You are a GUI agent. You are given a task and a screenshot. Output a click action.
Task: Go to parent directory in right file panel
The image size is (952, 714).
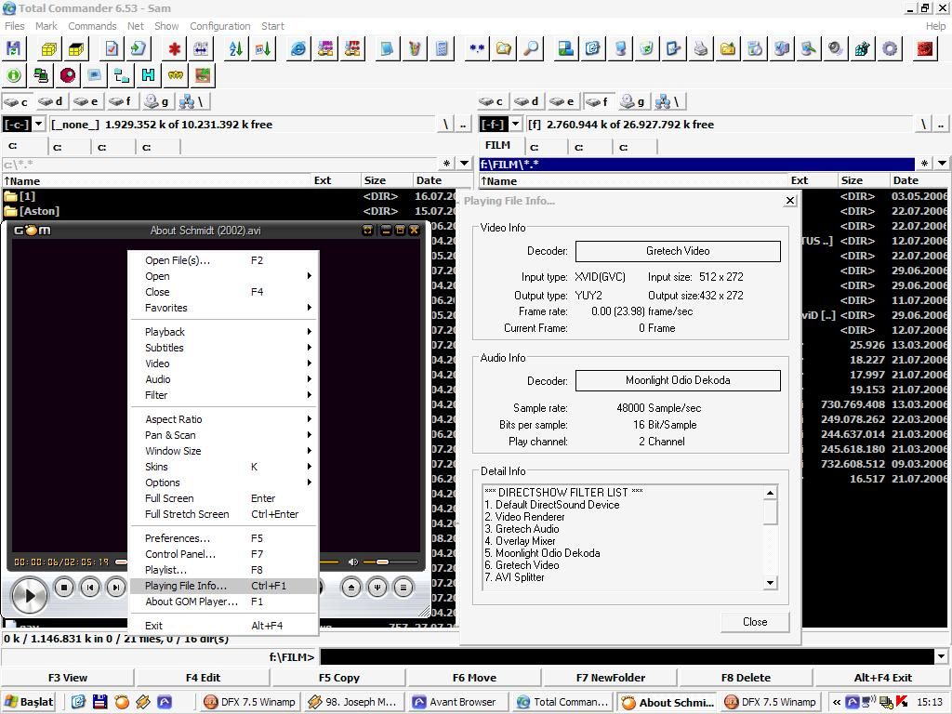tap(941, 125)
